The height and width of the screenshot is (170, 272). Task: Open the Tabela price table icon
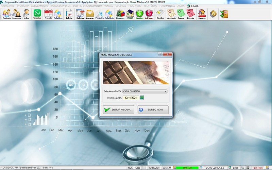click(69, 14)
